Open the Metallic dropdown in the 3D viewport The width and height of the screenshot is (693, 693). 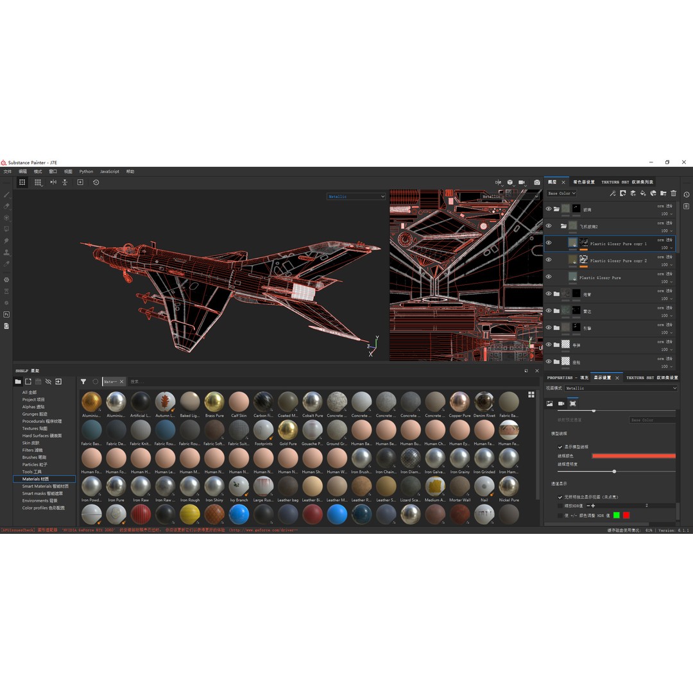coord(356,196)
